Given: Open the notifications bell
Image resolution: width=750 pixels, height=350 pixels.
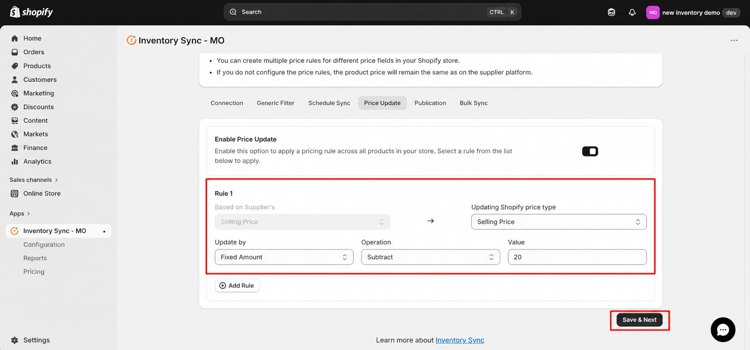Looking at the screenshot, I should point(632,12).
